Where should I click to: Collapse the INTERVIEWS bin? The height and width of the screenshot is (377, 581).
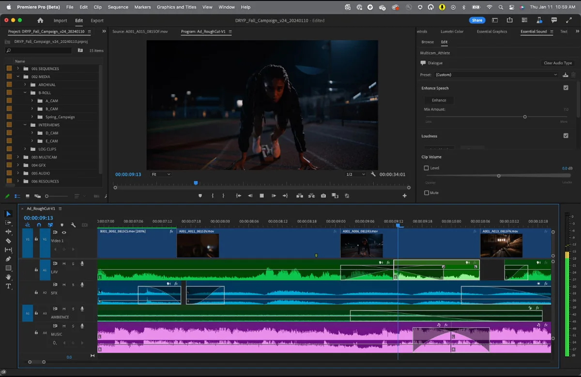(25, 125)
